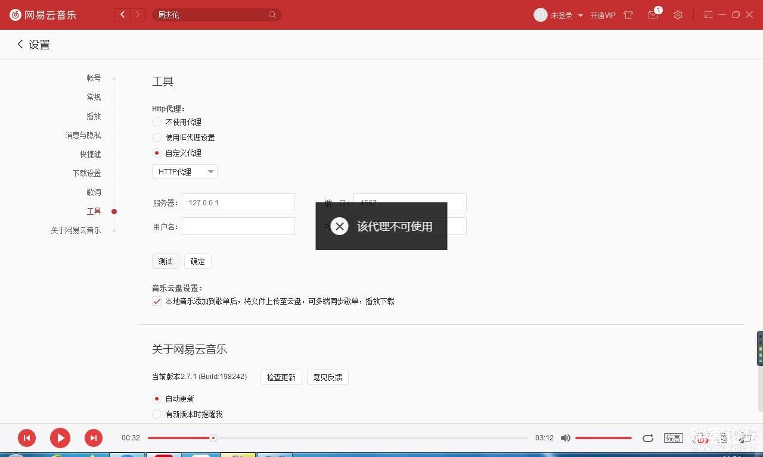Open the 较高 sound quality selector
This screenshot has width=763, height=457.
[x=674, y=438]
